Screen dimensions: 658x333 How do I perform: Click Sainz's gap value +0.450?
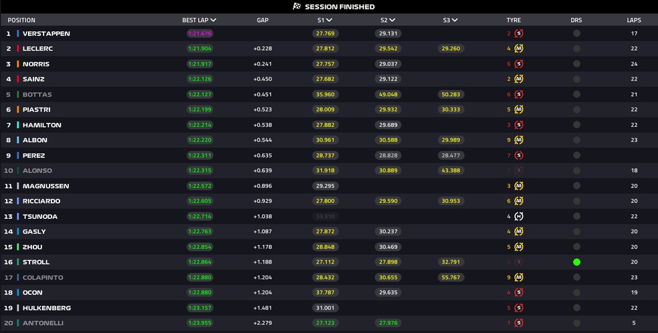(x=263, y=79)
